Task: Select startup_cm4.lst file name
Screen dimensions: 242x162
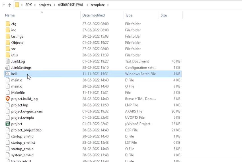Action: 23,143
